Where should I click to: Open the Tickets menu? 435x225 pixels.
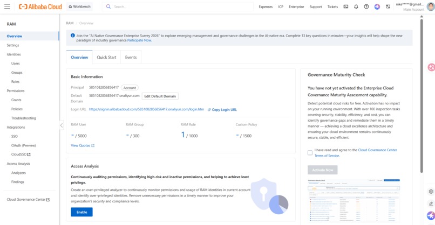tap(332, 6)
